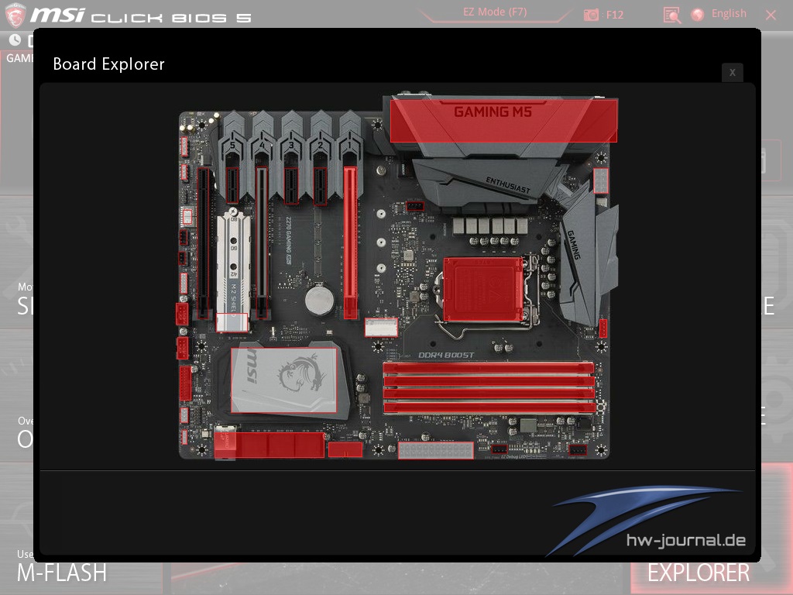Select the uppermost highlighted header on the left edge
793x595 pixels.
184,146
